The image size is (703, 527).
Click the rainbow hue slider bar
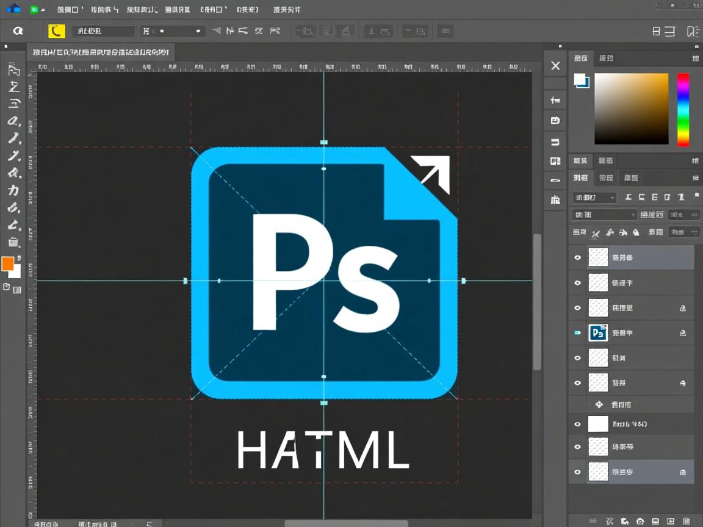[683, 110]
